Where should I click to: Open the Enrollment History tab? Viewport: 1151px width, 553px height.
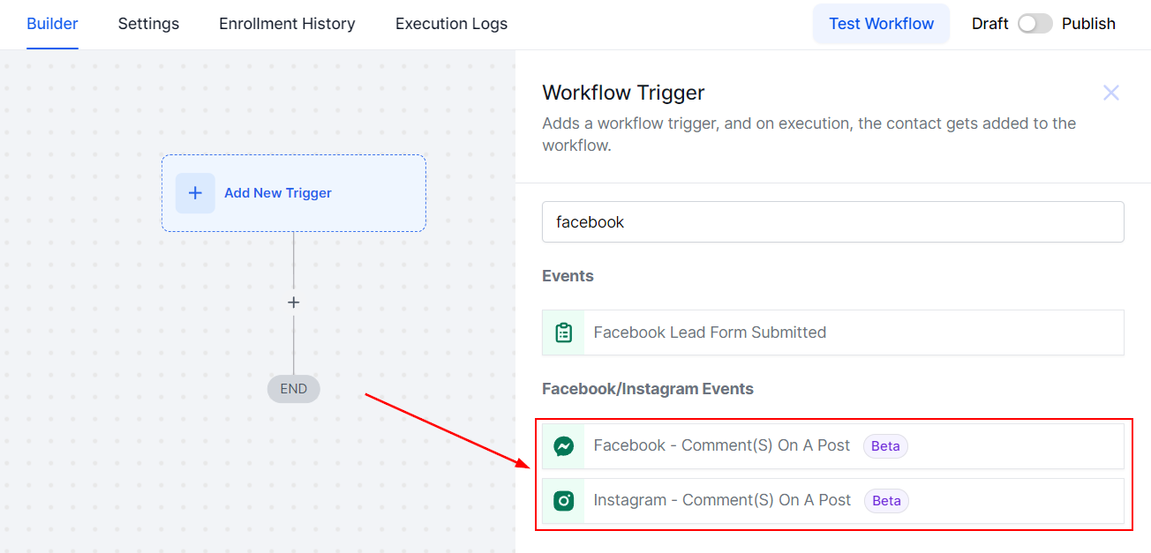(x=287, y=24)
